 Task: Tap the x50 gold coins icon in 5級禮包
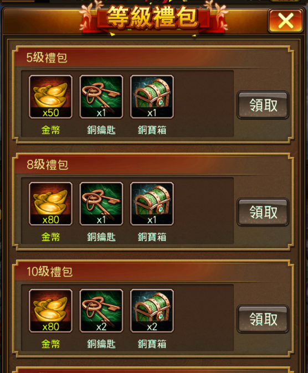pyautogui.click(x=50, y=97)
